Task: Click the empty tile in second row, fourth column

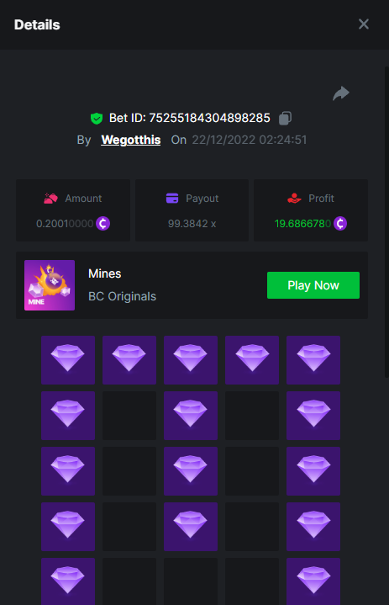Action: click(252, 416)
